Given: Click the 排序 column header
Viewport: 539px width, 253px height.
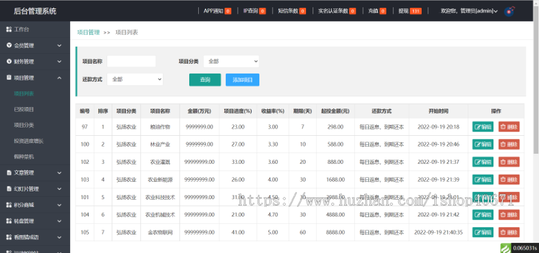Looking at the screenshot, I should point(103,111).
